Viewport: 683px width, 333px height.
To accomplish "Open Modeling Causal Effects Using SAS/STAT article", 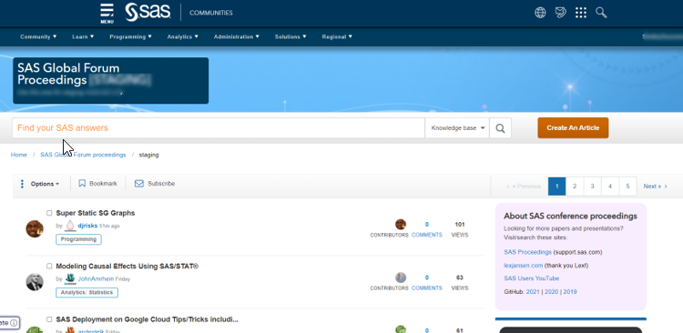I will [127, 266].
